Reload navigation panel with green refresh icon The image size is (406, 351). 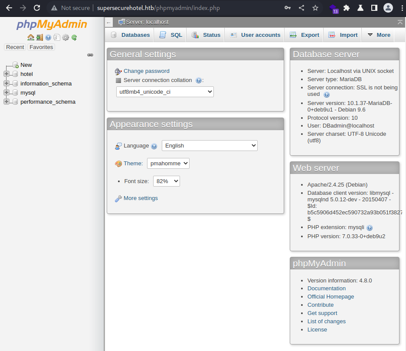pos(74,38)
